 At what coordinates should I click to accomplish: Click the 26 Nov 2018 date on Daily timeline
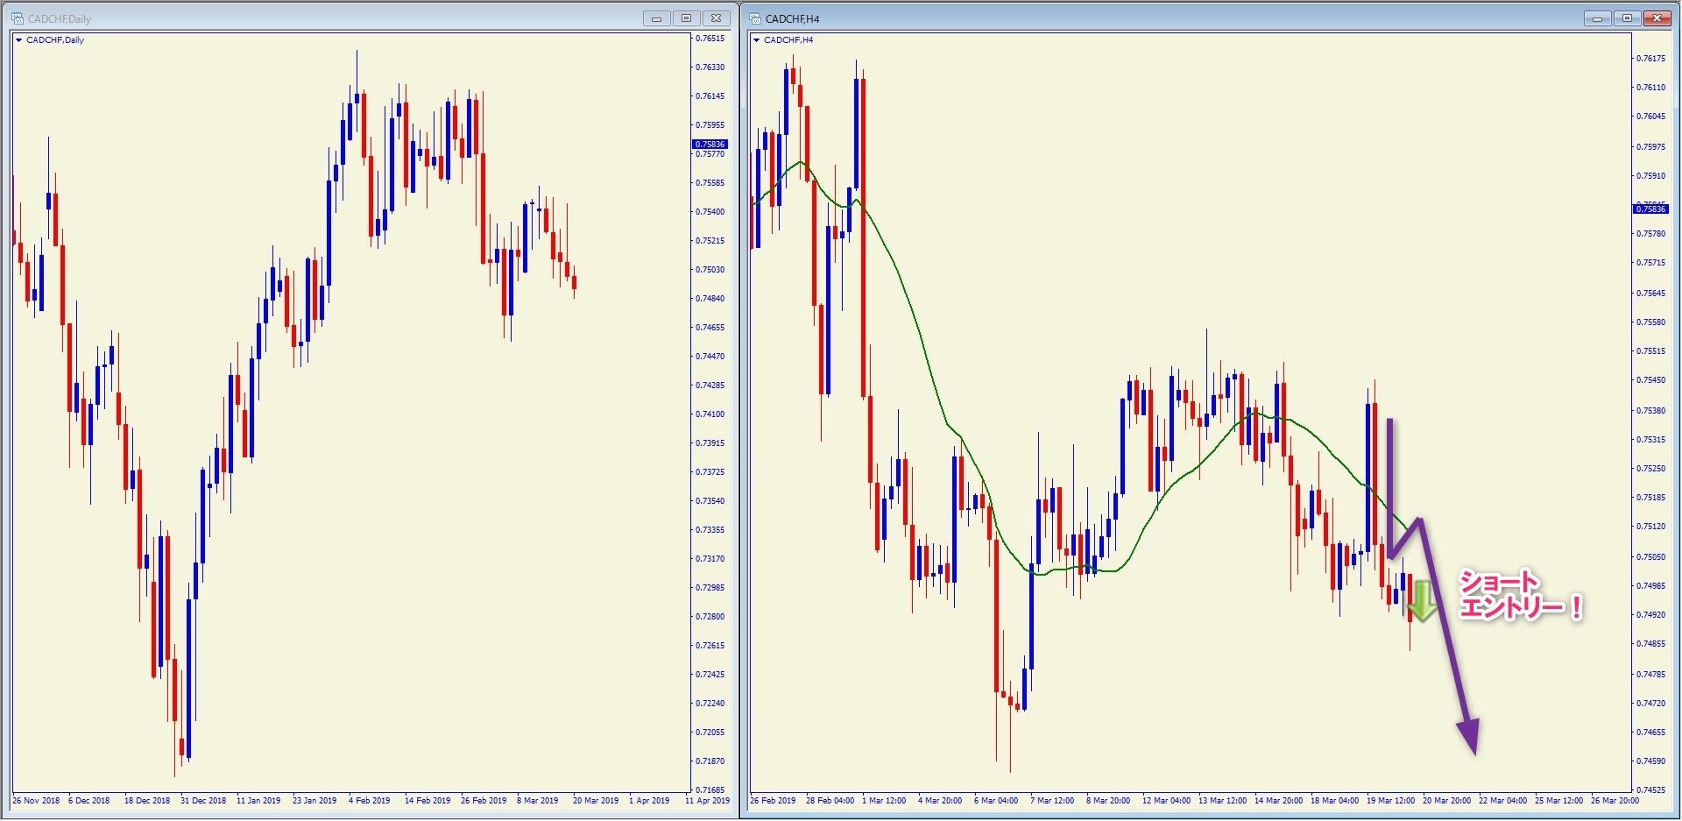36,801
